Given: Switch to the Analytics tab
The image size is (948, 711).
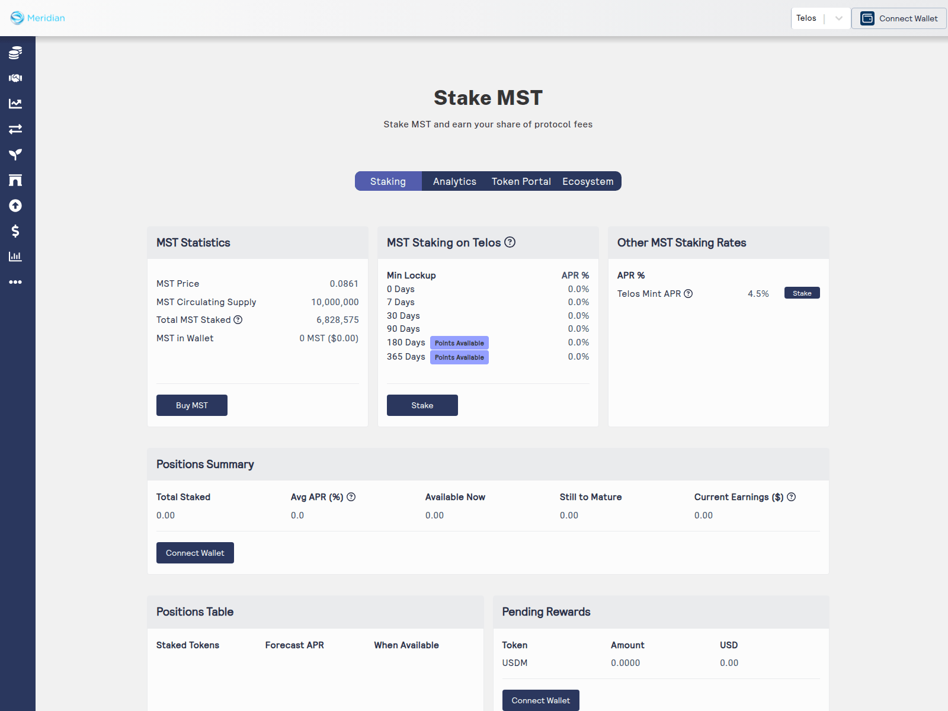Looking at the screenshot, I should coord(454,181).
